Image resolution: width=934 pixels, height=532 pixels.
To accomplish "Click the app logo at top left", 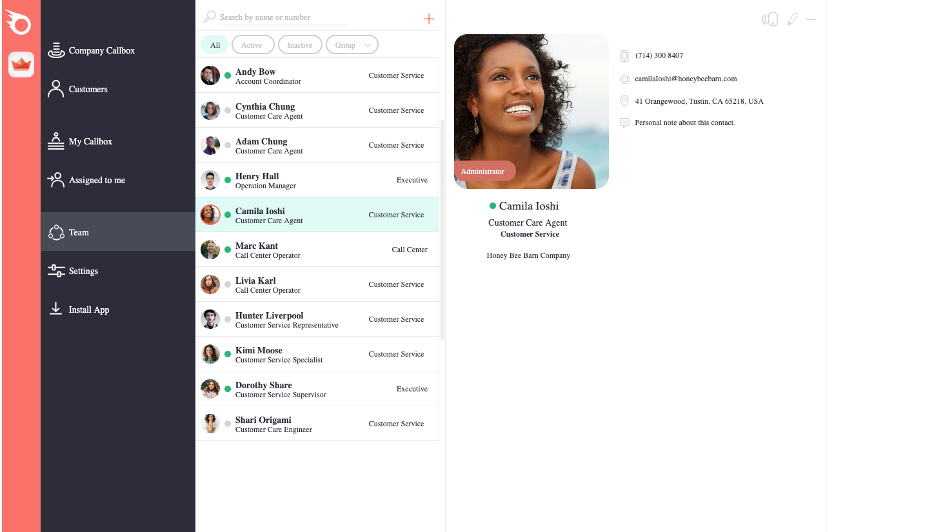I will tap(18, 23).
